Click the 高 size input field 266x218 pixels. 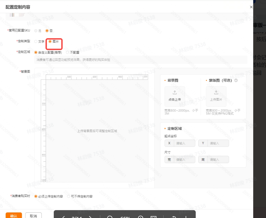pos(218,160)
